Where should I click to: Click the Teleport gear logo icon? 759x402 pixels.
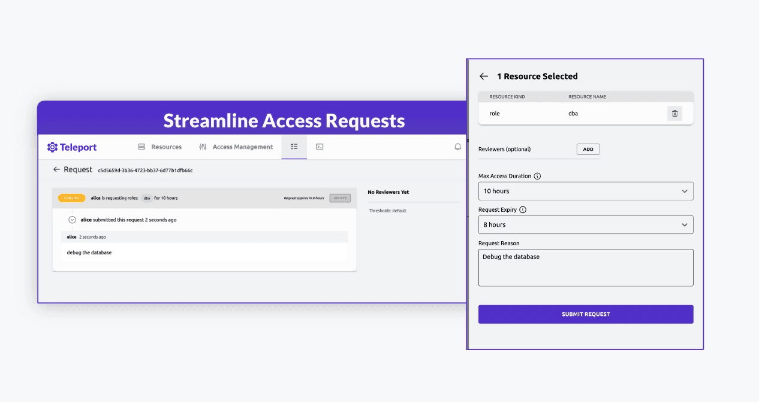point(52,147)
